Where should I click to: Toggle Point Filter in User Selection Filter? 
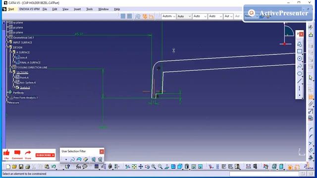click(x=66, y=159)
